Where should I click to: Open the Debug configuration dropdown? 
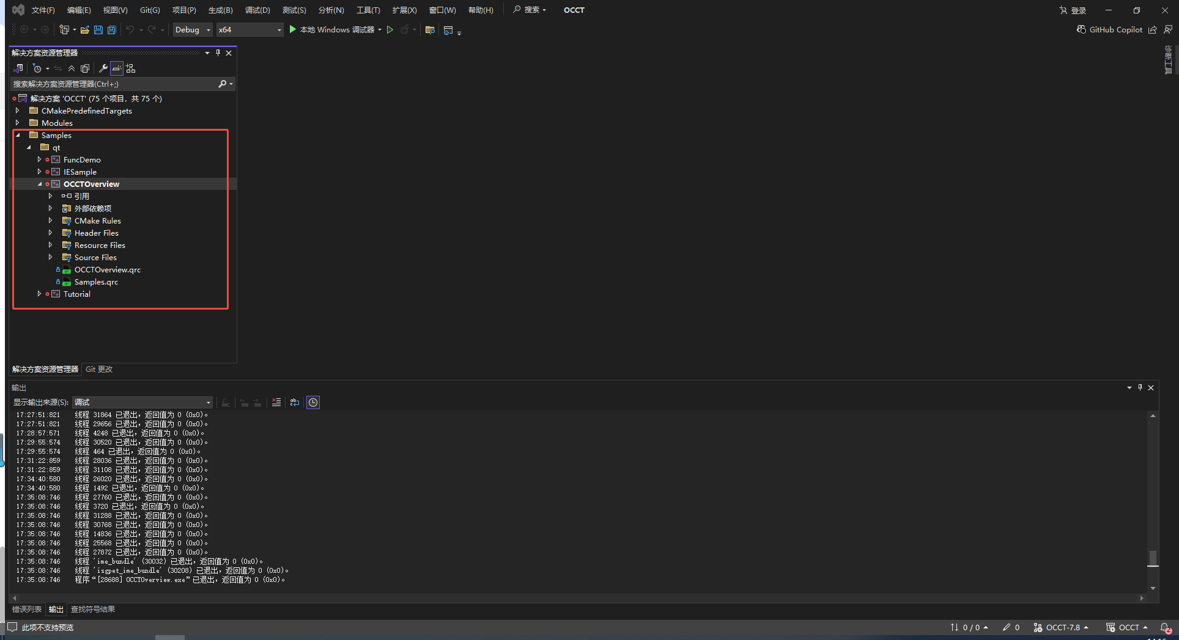click(193, 29)
